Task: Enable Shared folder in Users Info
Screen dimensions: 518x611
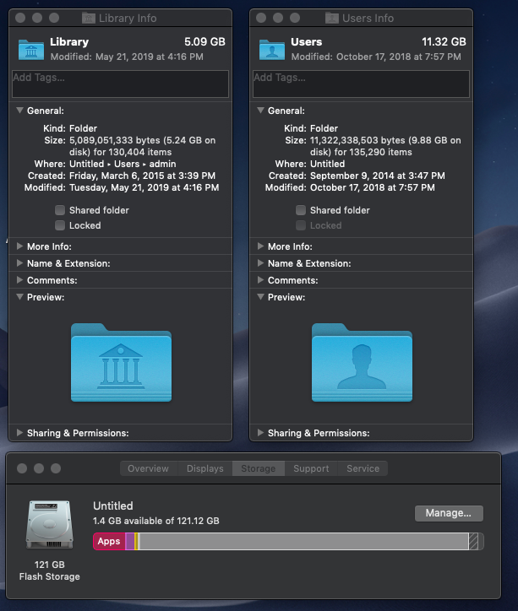Action: click(300, 210)
